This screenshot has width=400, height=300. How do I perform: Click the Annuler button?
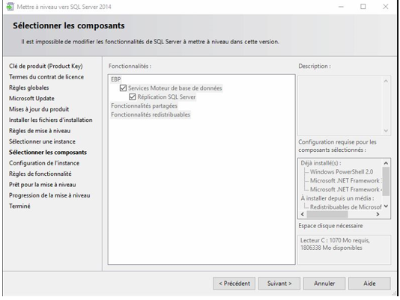324,284
